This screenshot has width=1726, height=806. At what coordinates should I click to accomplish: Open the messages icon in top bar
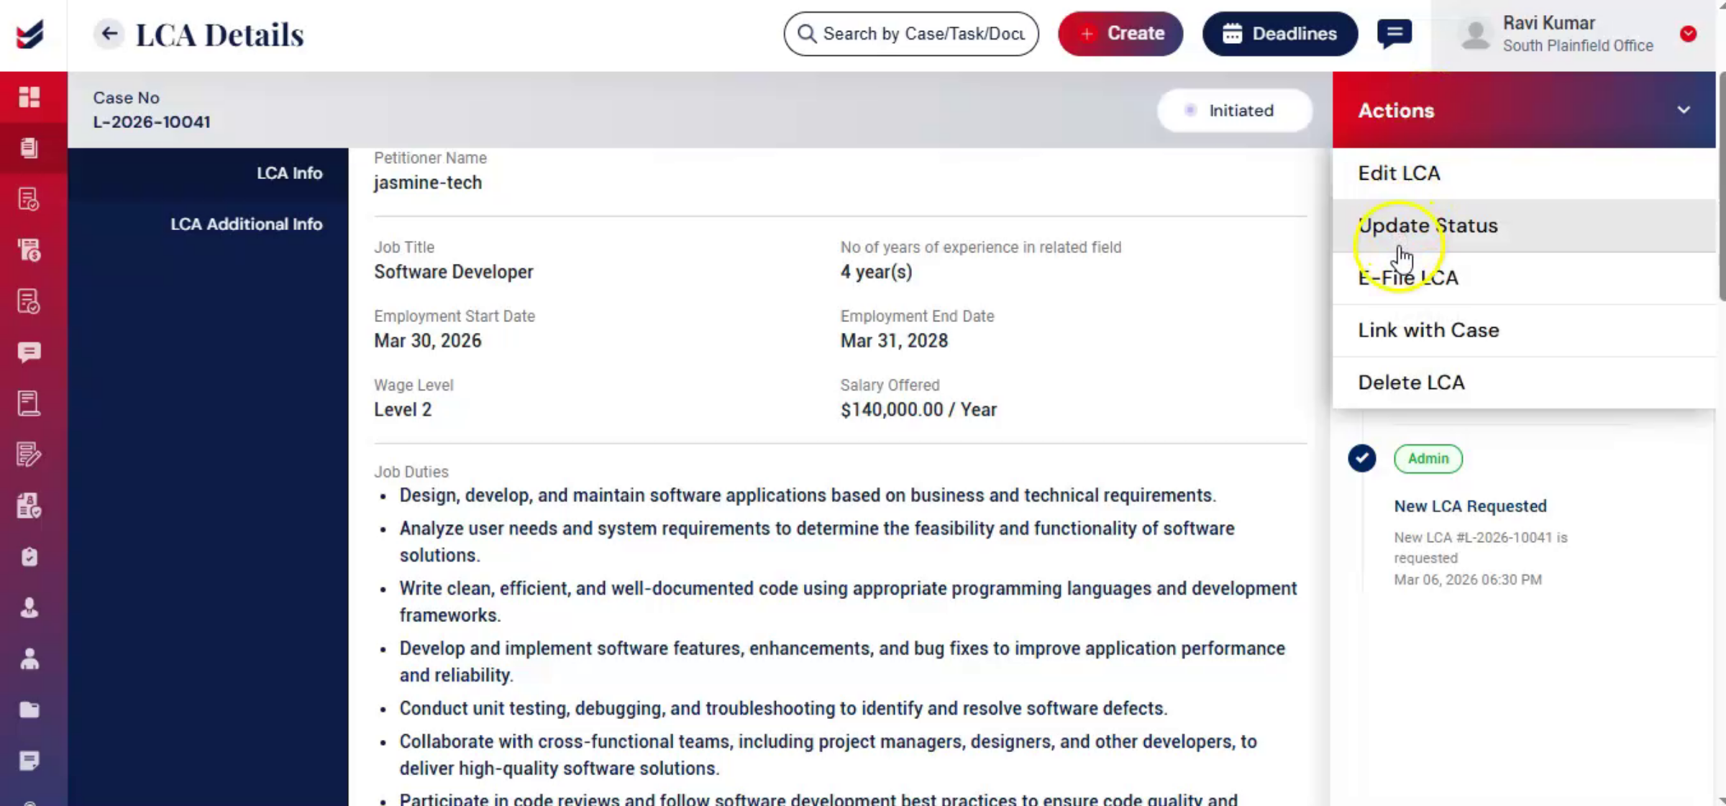click(x=1394, y=33)
